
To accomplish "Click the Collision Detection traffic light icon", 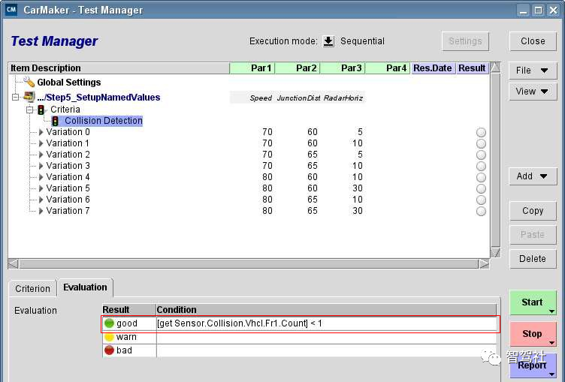I will tap(55, 121).
